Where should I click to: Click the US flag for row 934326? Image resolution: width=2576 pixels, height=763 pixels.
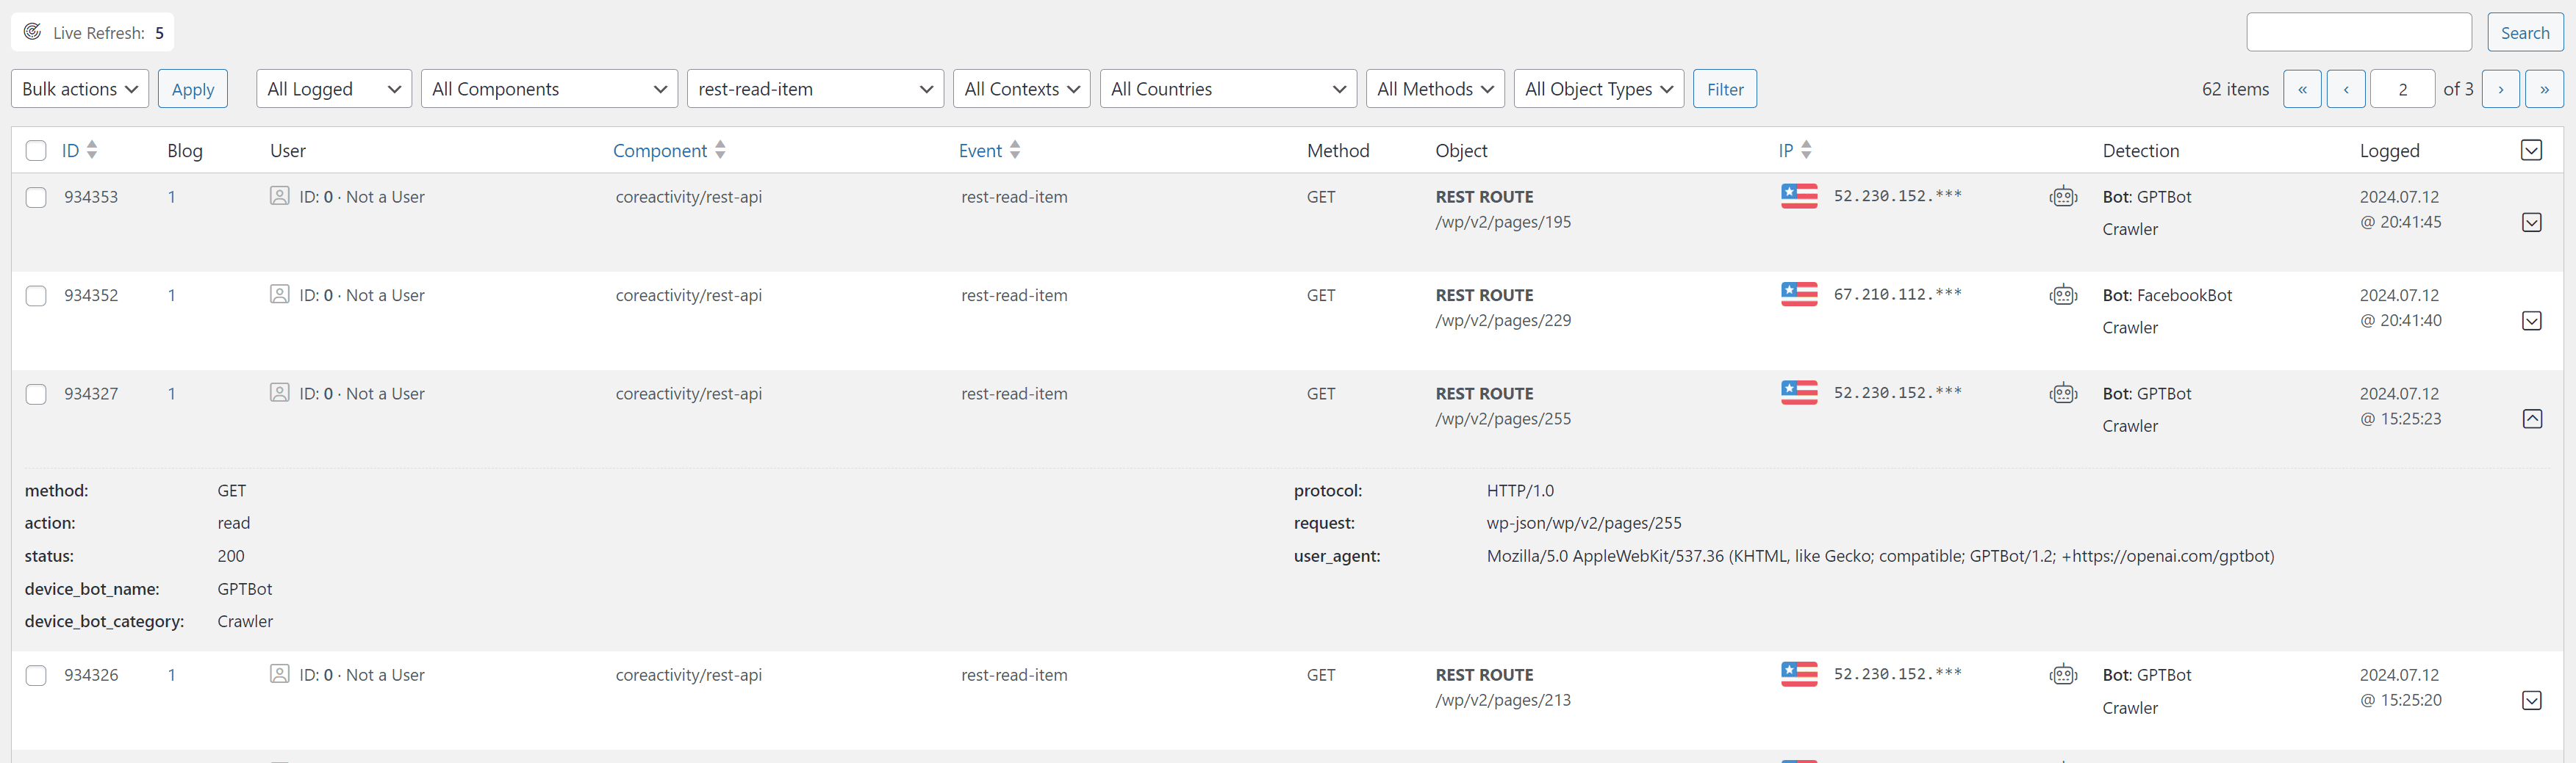pos(1799,674)
